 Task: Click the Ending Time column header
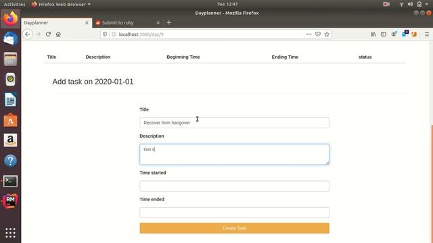coord(285,57)
